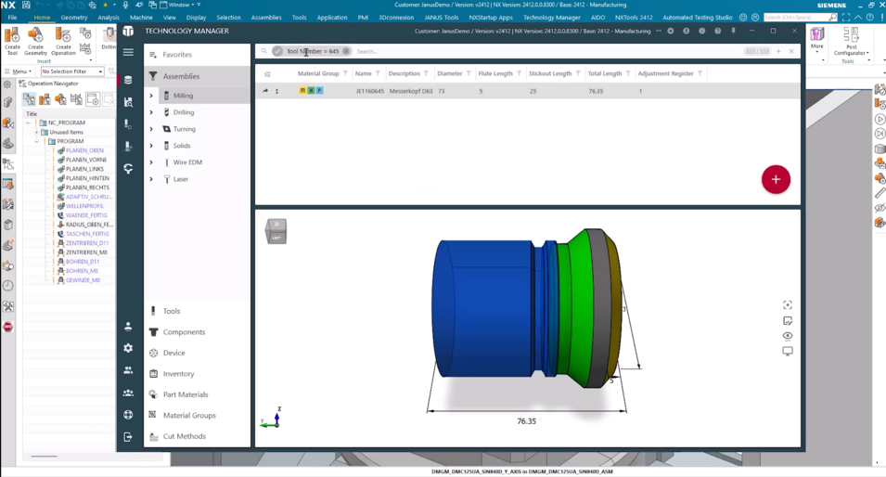Open the JANUS Tools ribbon tab

[442, 18]
